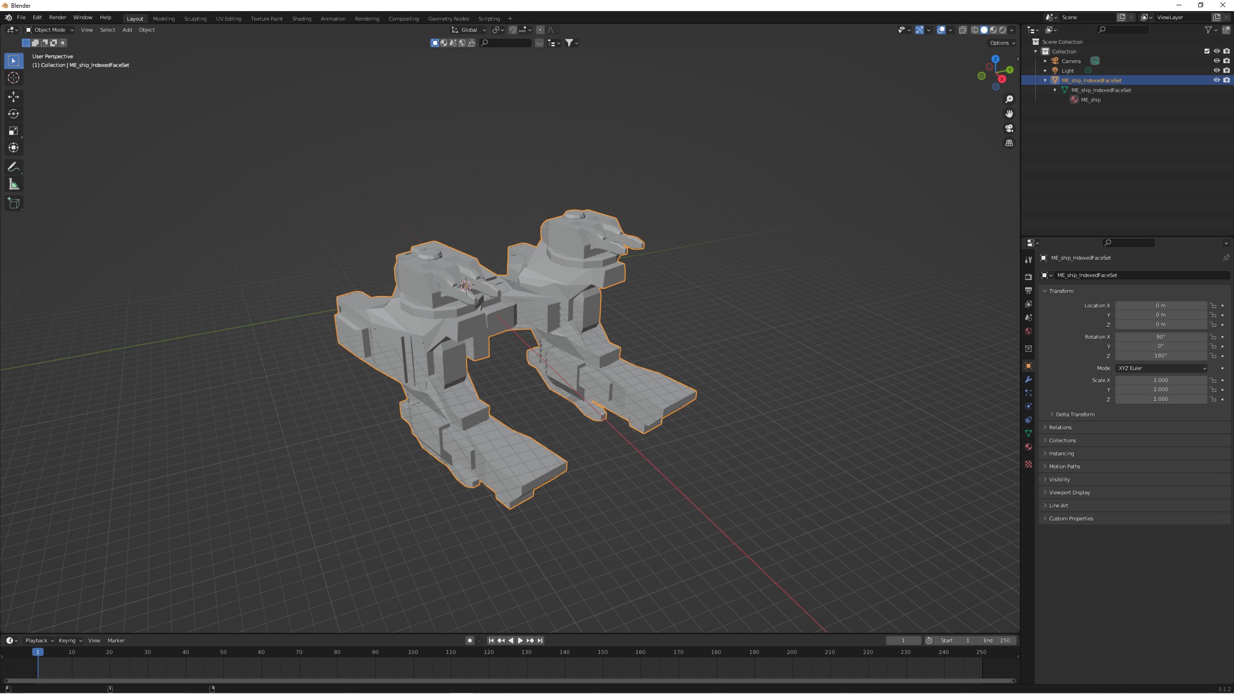This screenshot has width=1234, height=694.
Task: Open the Modifier properties wrench tab
Action: (1028, 380)
